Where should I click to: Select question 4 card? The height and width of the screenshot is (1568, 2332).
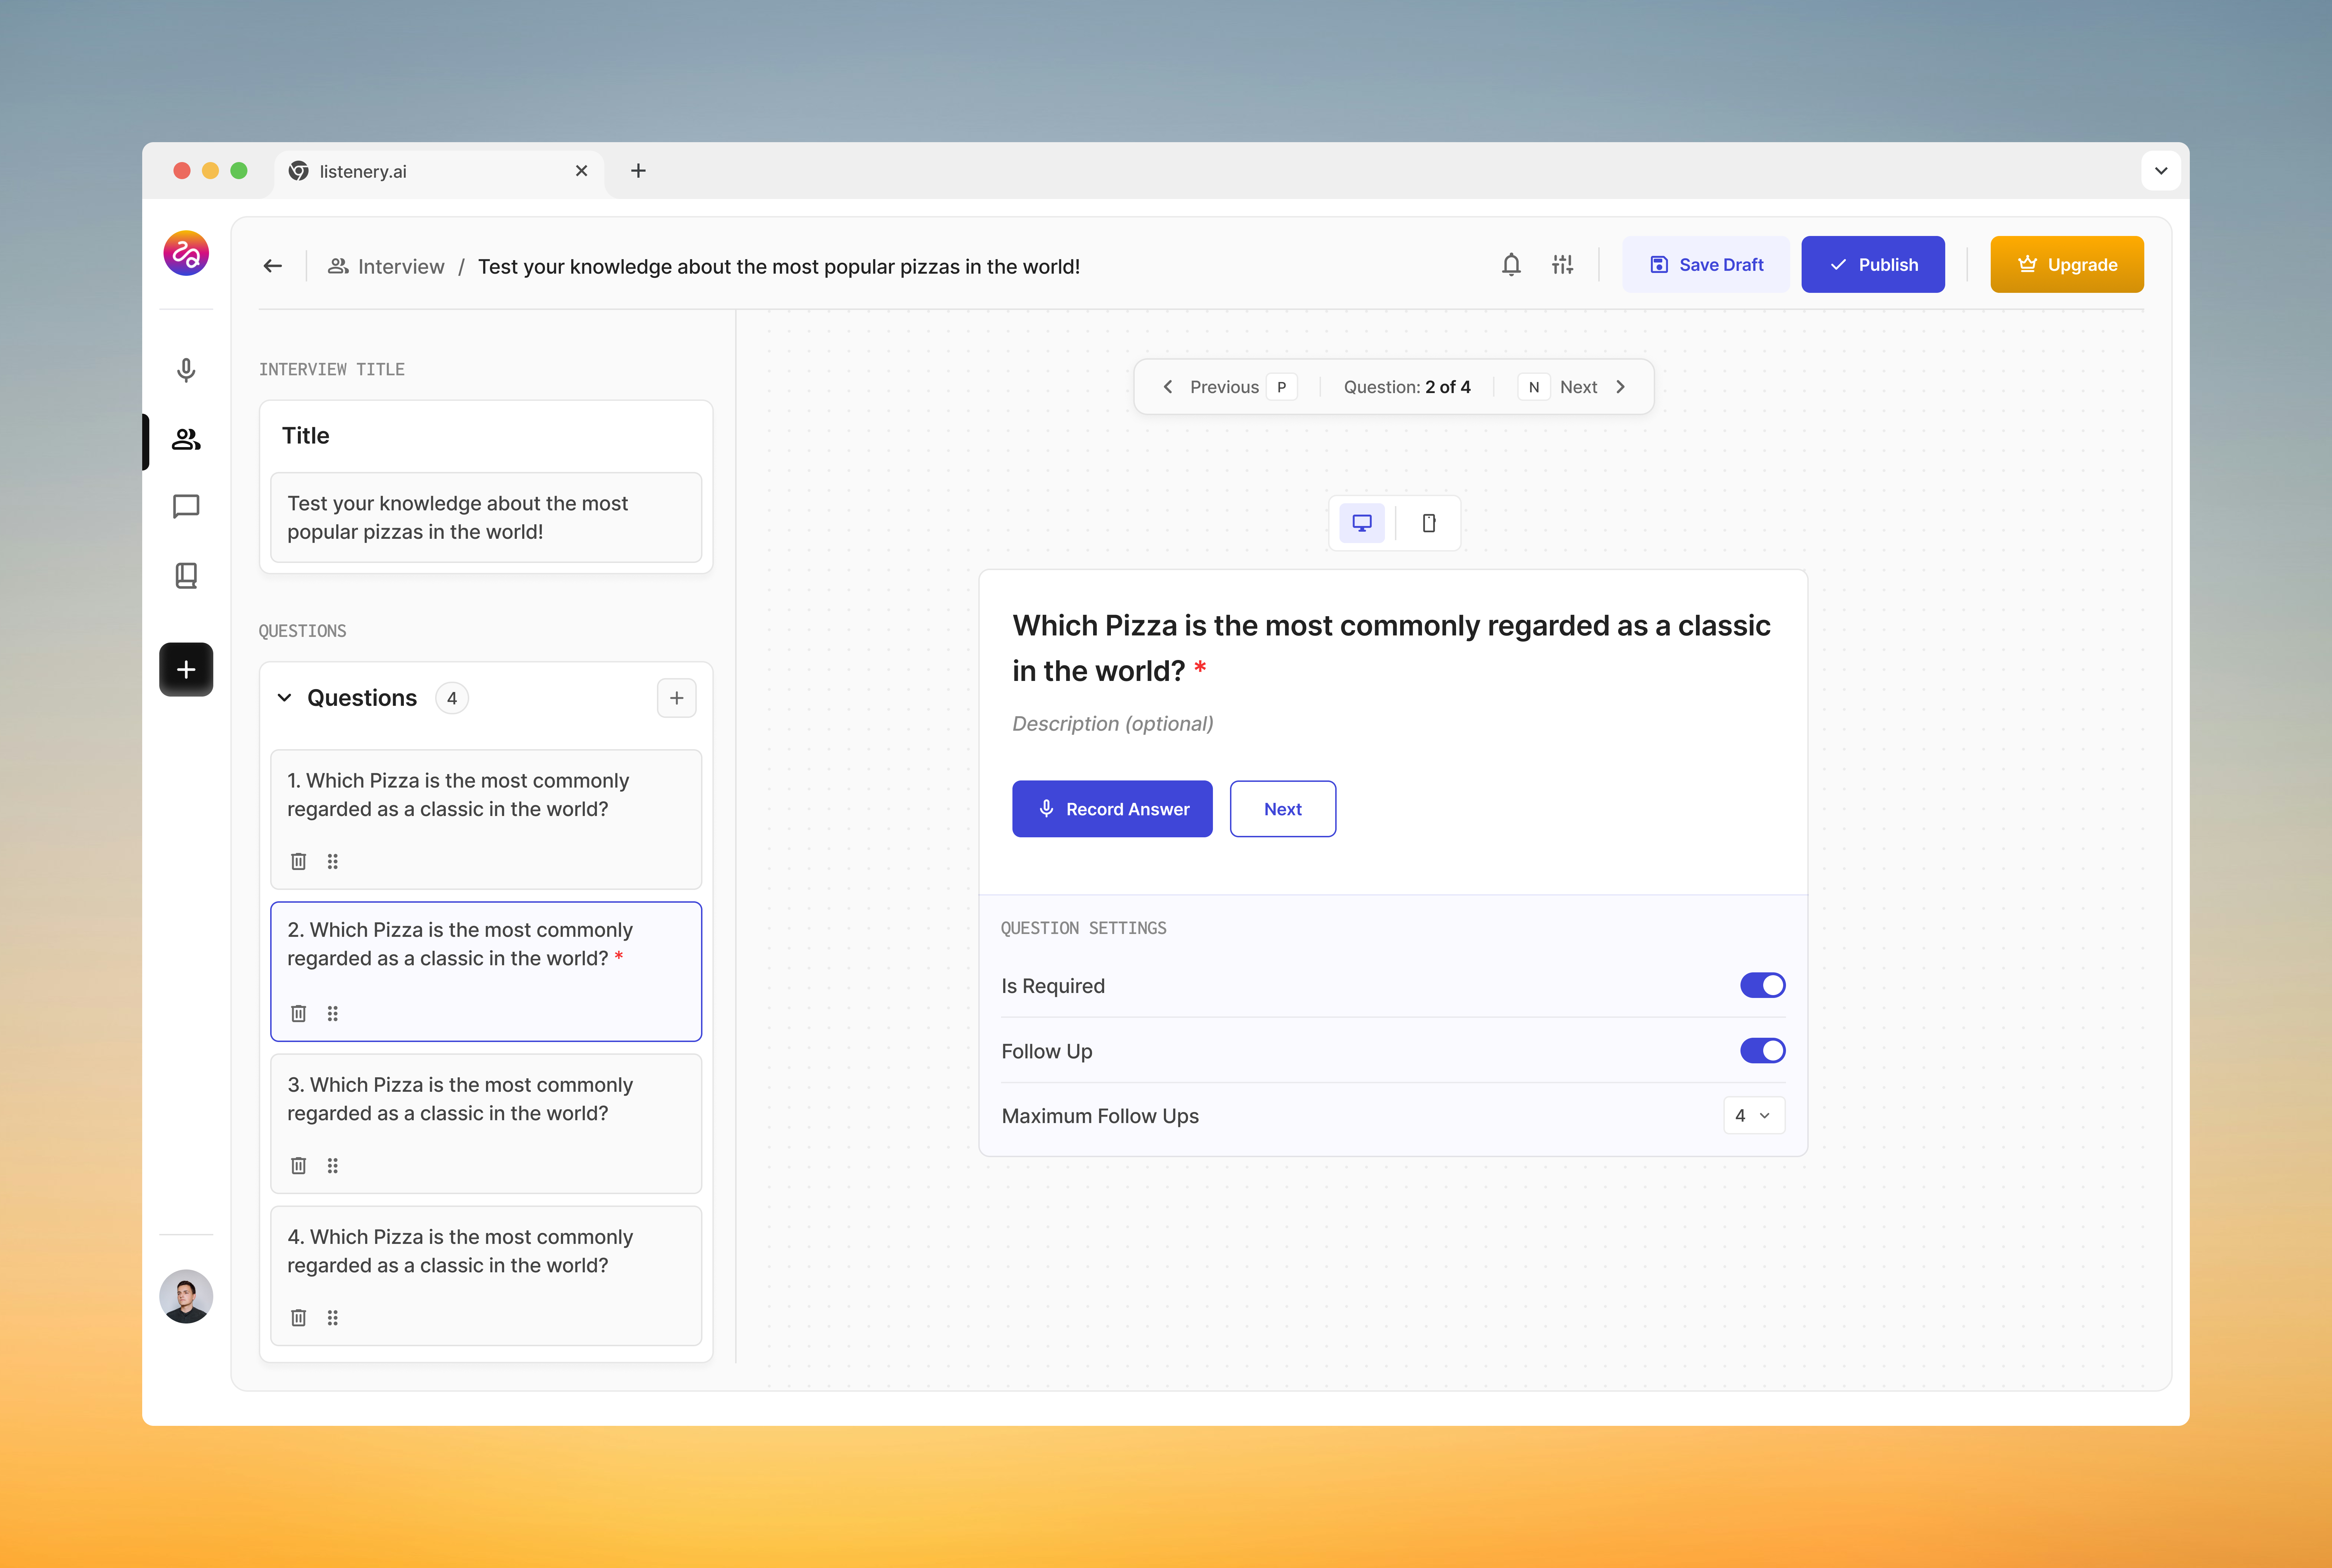[486, 1276]
